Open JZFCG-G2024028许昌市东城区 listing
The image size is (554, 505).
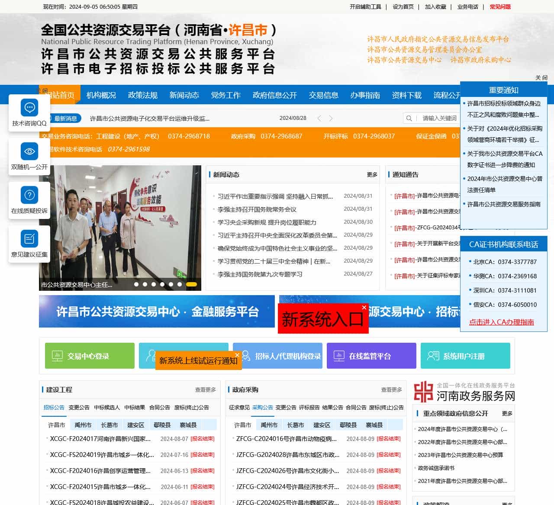pyautogui.click(x=288, y=455)
